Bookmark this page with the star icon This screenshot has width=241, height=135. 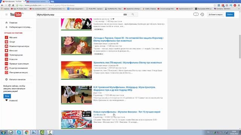coord(215,5)
